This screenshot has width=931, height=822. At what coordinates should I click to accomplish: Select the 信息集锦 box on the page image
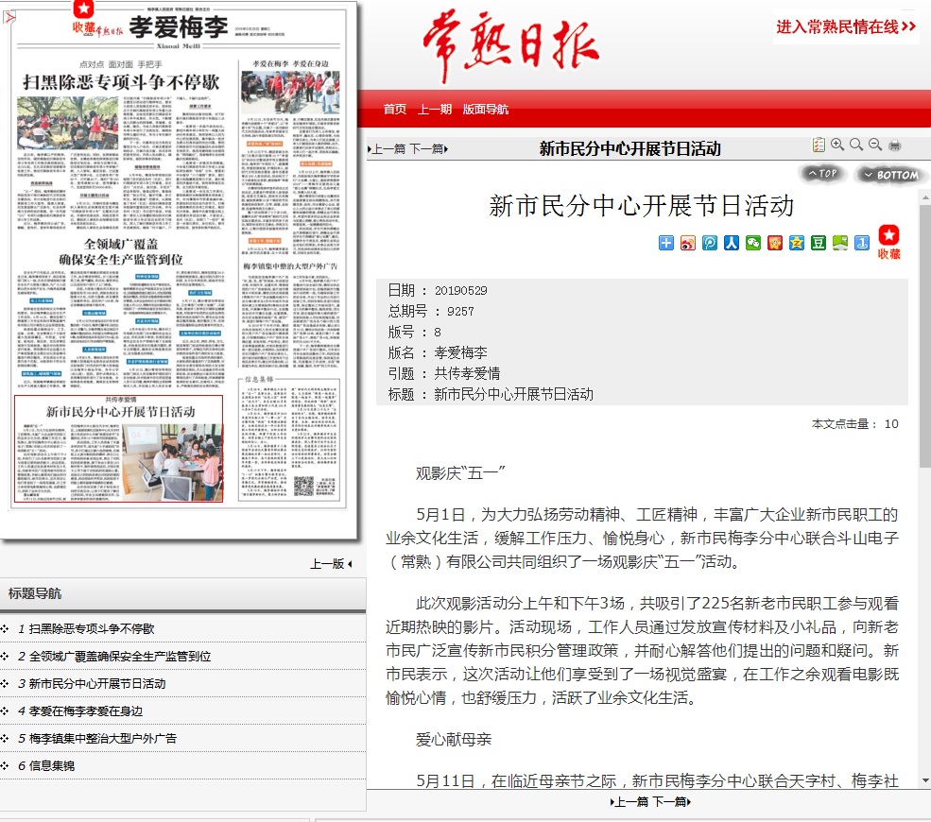point(289,438)
